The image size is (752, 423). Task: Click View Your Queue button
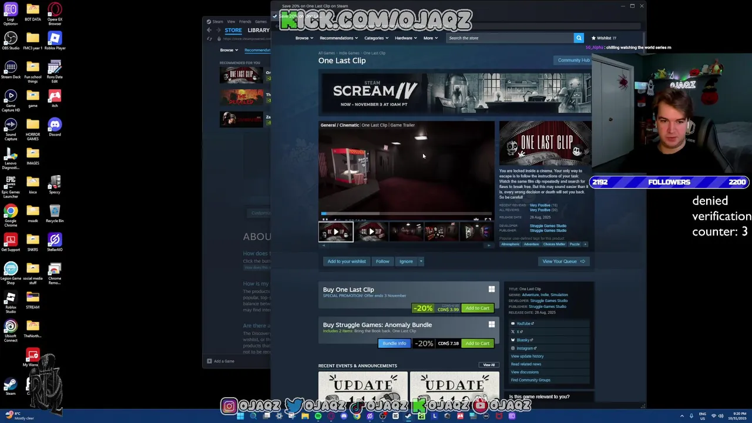563,261
